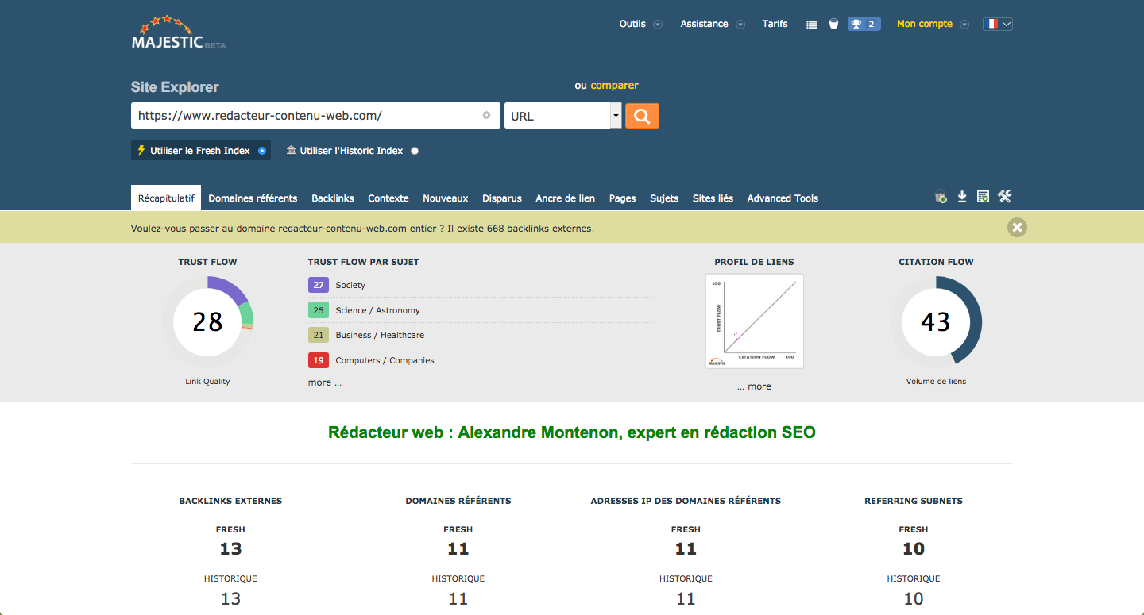
Task: Click Adresses IP des domaines référents heading
Action: (x=686, y=501)
